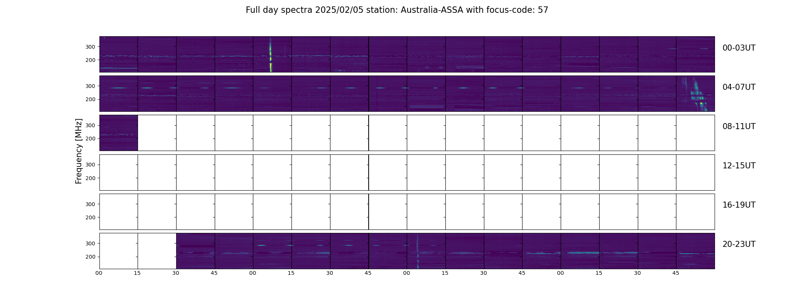Click the 'Frequency [MHz]' y-axis label

click(x=79, y=151)
